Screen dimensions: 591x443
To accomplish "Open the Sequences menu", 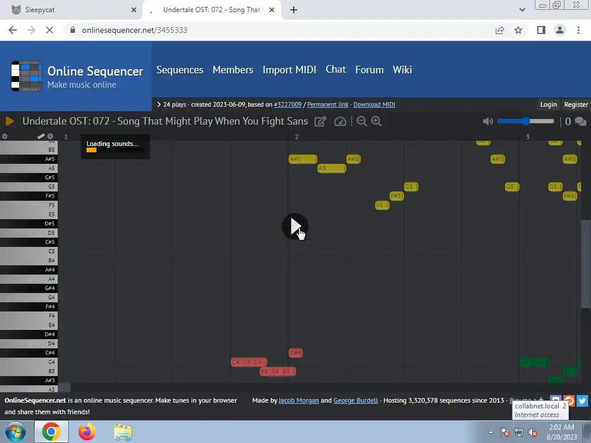I will pyautogui.click(x=180, y=70).
